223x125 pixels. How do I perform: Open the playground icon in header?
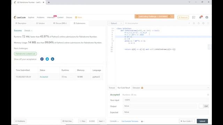tap(194, 17)
